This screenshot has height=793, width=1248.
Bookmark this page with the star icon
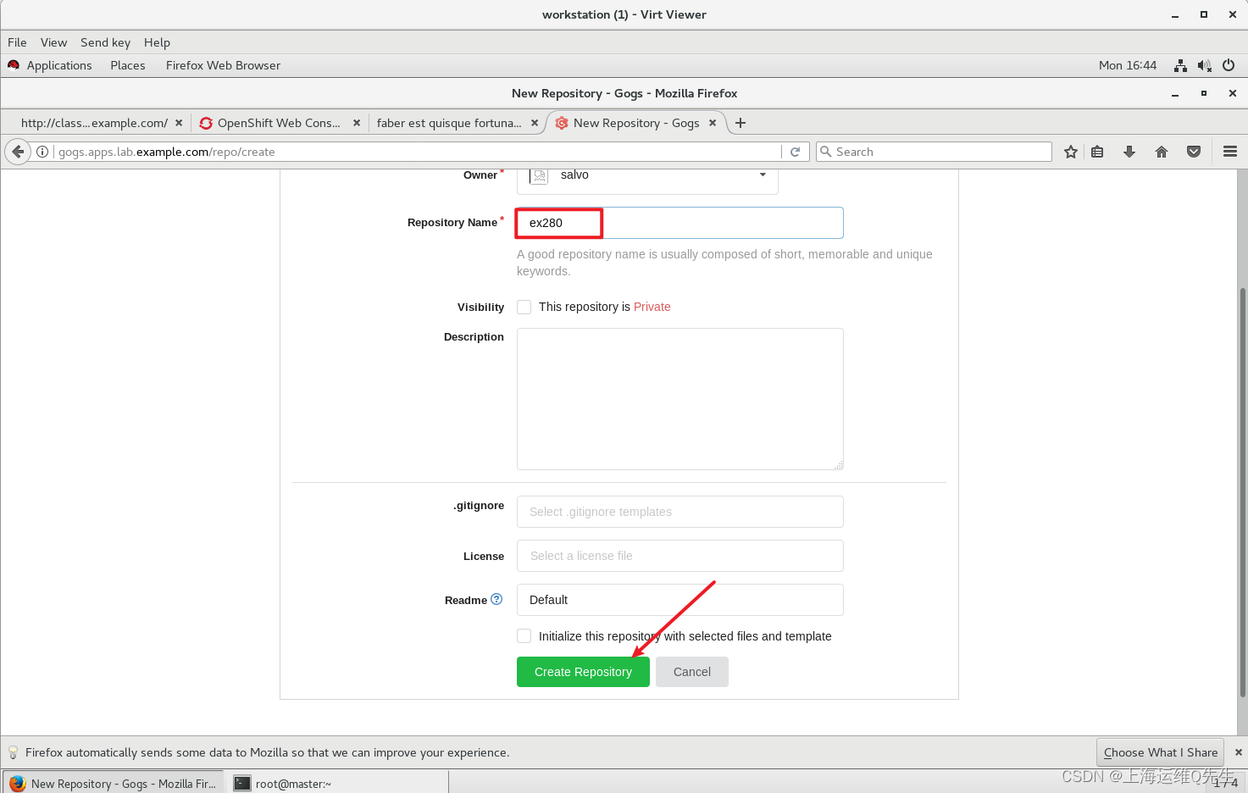coord(1071,152)
